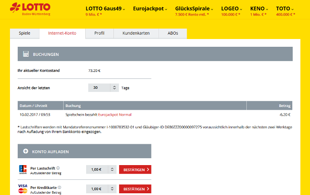Click BESTÄTIGEN for Per Lastschrift

pyautogui.click(x=135, y=170)
